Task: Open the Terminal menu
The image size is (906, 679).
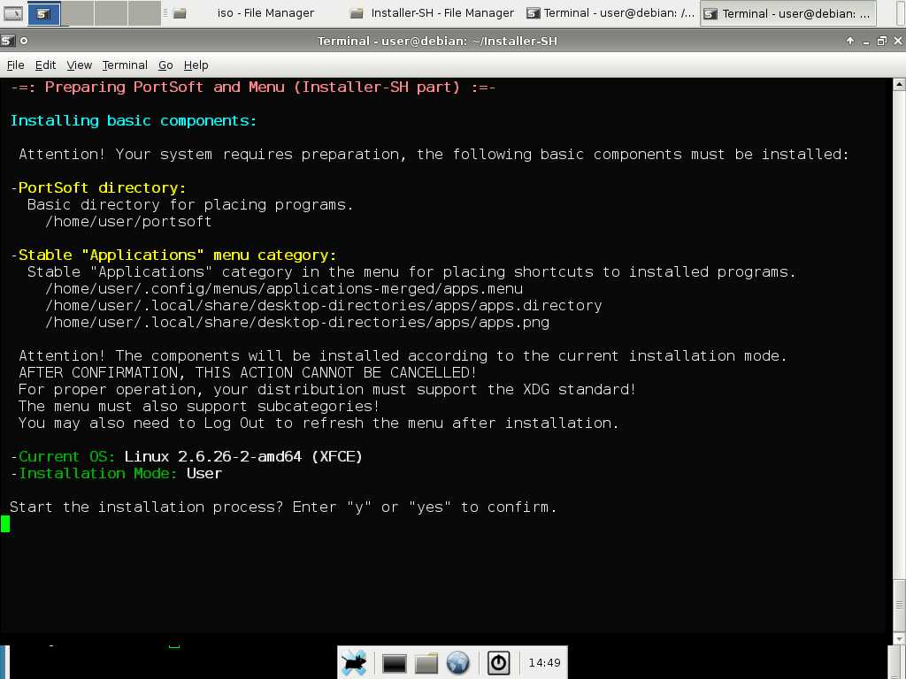Action: click(125, 65)
